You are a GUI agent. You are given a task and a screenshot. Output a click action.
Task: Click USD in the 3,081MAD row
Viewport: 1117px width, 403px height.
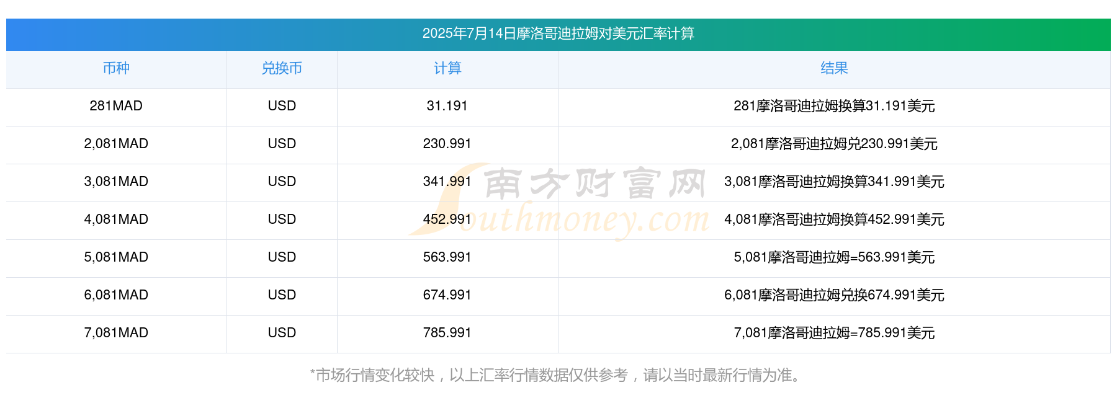pos(282,182)
